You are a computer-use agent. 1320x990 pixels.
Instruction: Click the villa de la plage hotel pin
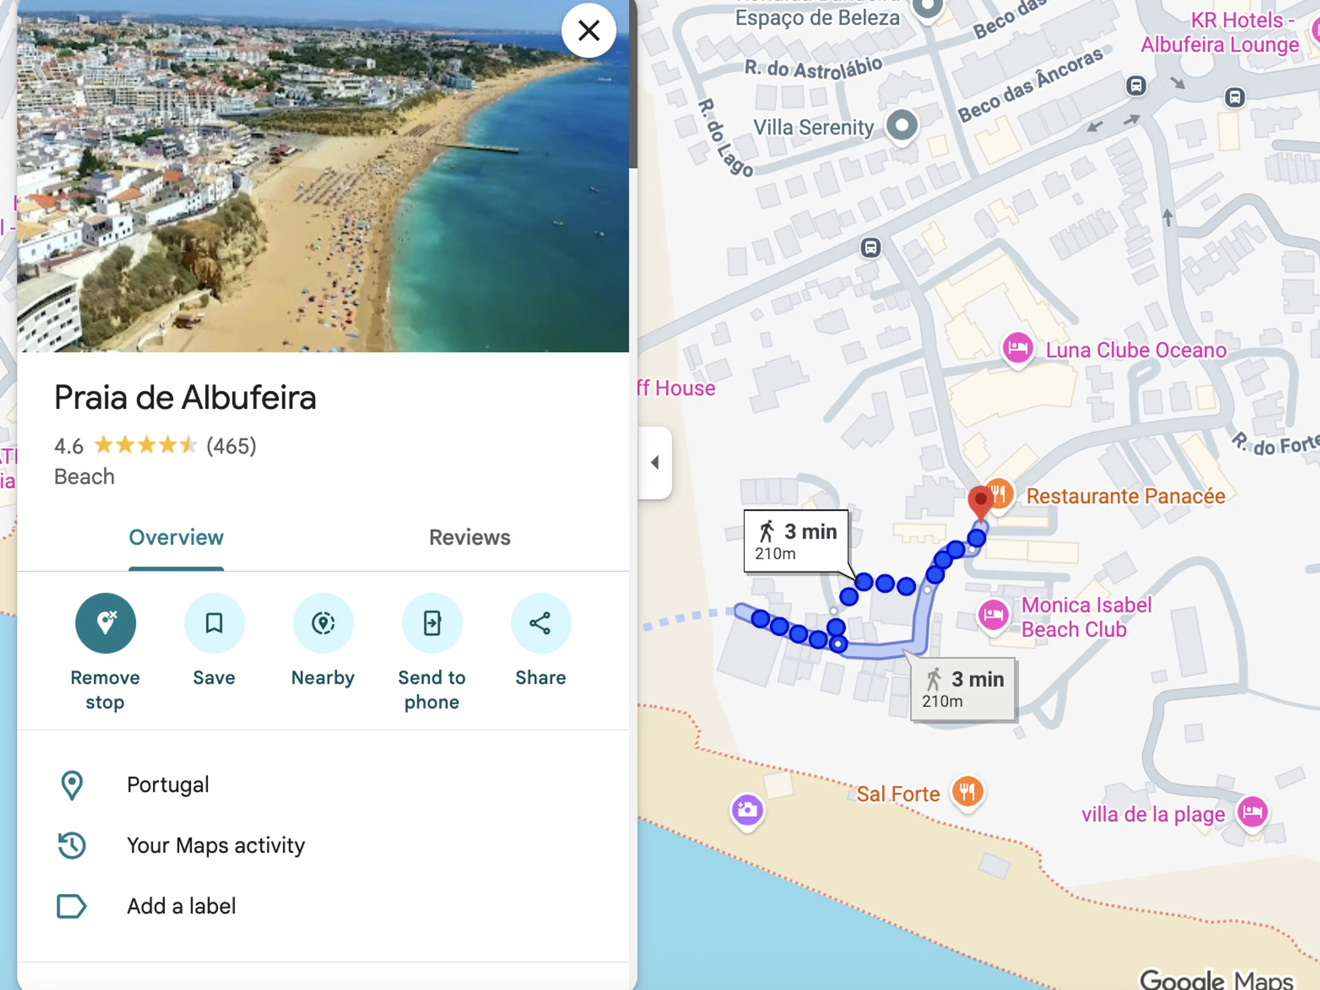pyautogui.click(x=1252, y=812)
